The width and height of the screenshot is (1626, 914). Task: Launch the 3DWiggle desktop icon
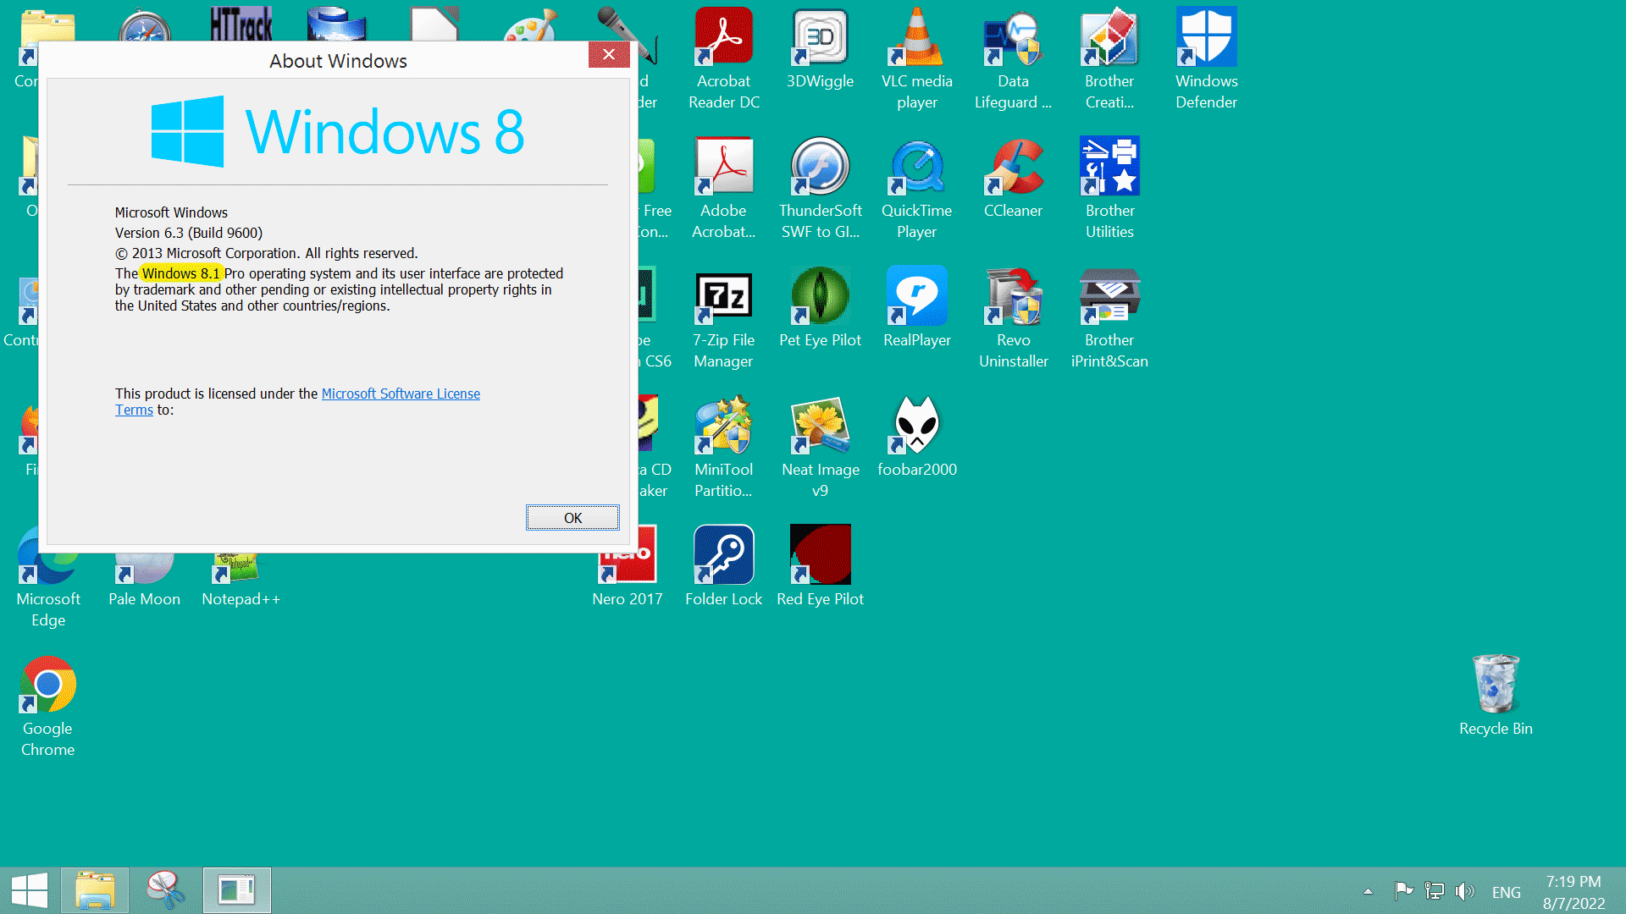pyautogui.click(x=820, y=49)
